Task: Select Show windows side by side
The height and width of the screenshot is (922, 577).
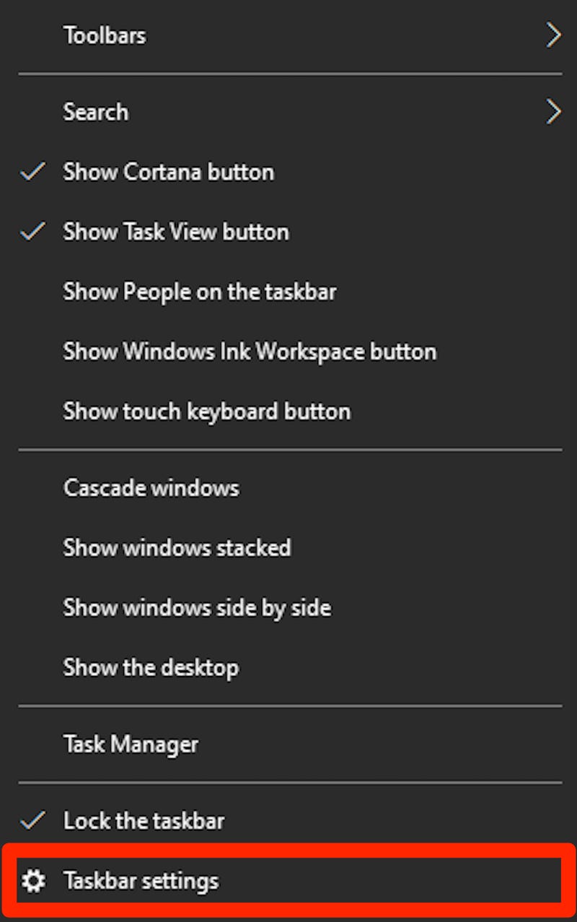Action: pos(197,607)
